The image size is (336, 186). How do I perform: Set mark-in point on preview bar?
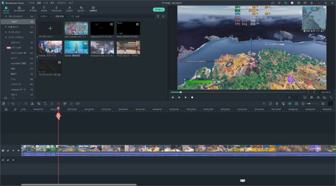(309, 93)
